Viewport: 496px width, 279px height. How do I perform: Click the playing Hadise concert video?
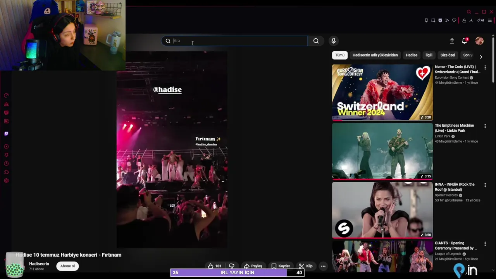(172, 150)
